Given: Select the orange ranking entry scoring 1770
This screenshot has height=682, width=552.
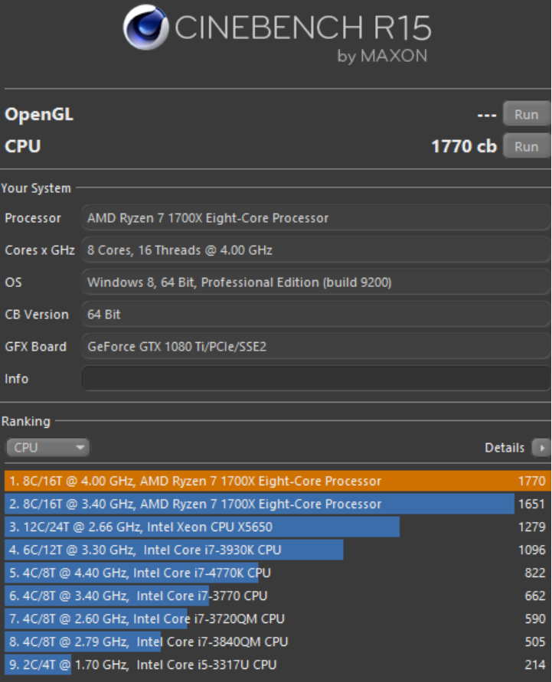Looking at the screenshot, I should [277, 481].
